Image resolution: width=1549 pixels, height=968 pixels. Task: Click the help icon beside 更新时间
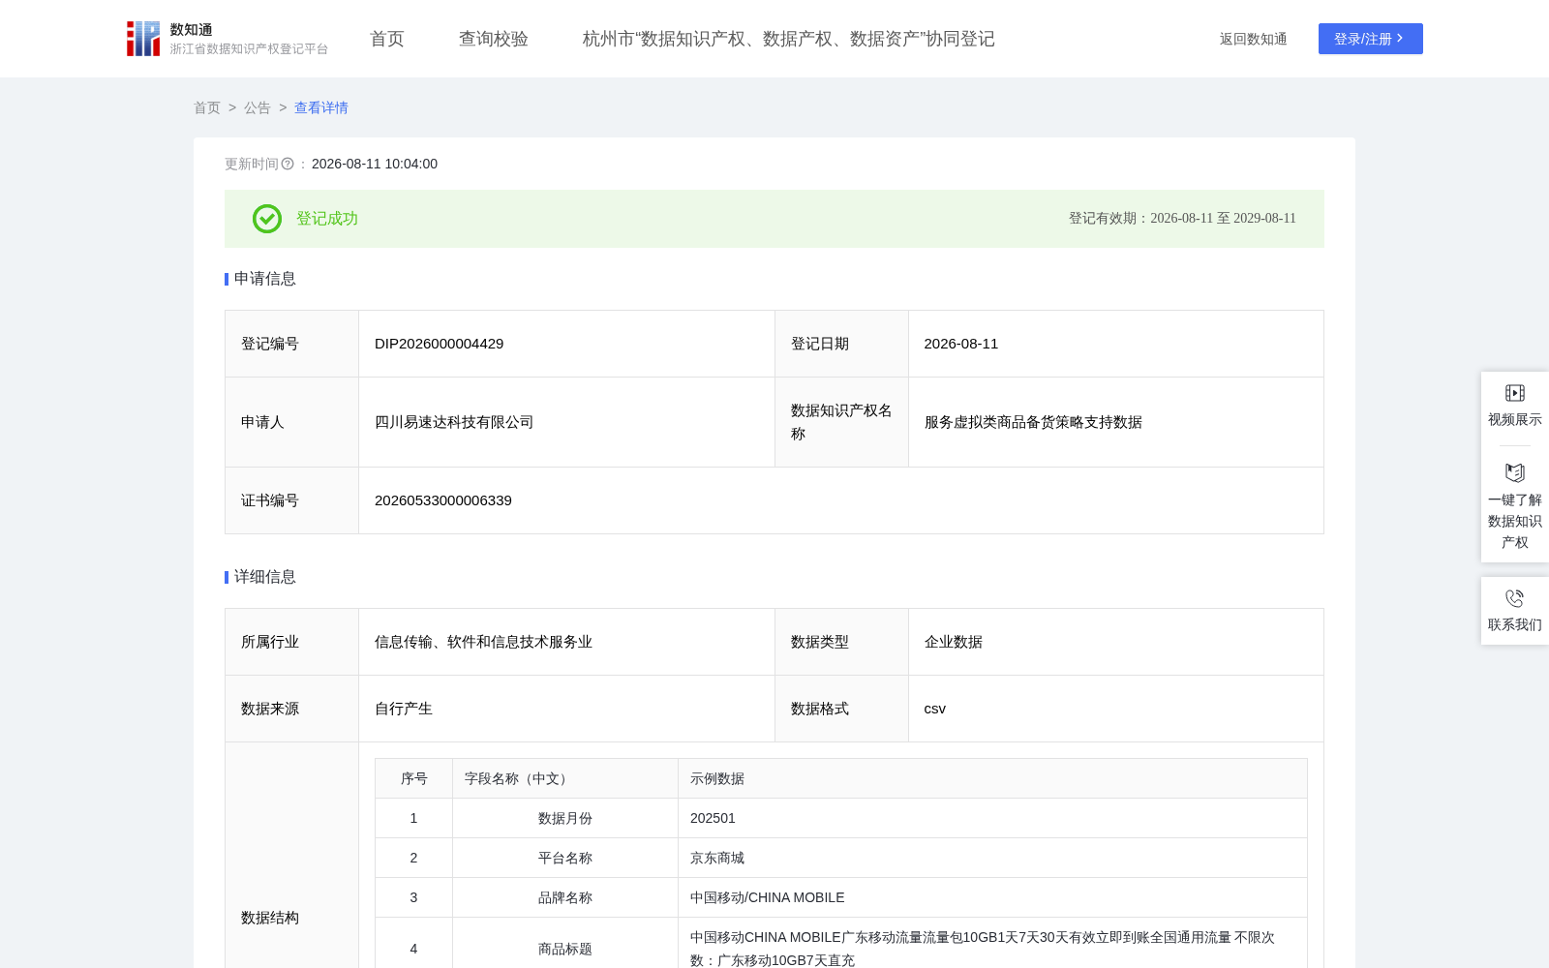tap(288, 165)
